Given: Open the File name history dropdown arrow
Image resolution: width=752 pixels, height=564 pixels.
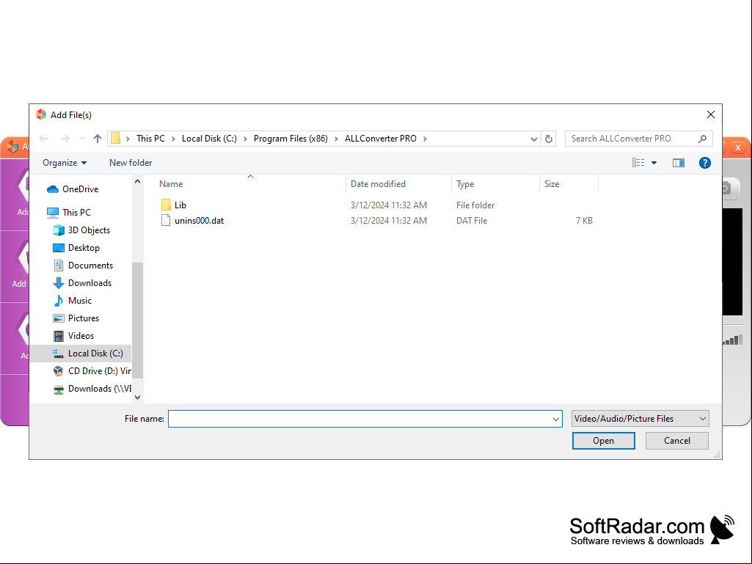Looking at the screenshot, I should coord(556,420).
